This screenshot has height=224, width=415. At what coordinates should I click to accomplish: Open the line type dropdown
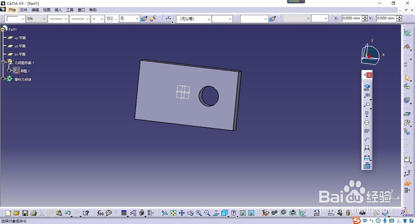coord(87,19)
